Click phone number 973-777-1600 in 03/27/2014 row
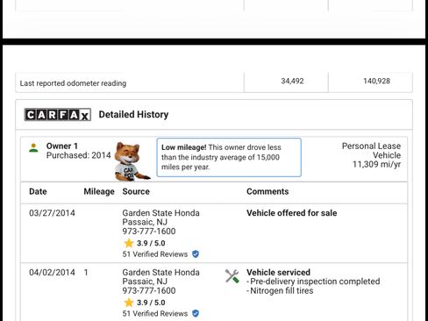This screenshot has height=321, width=428. tap(149, 232)
